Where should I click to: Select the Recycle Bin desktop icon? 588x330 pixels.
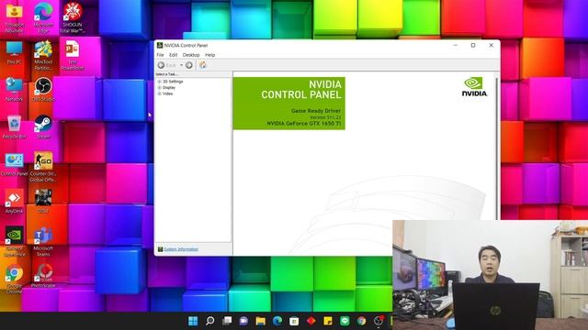15,127
